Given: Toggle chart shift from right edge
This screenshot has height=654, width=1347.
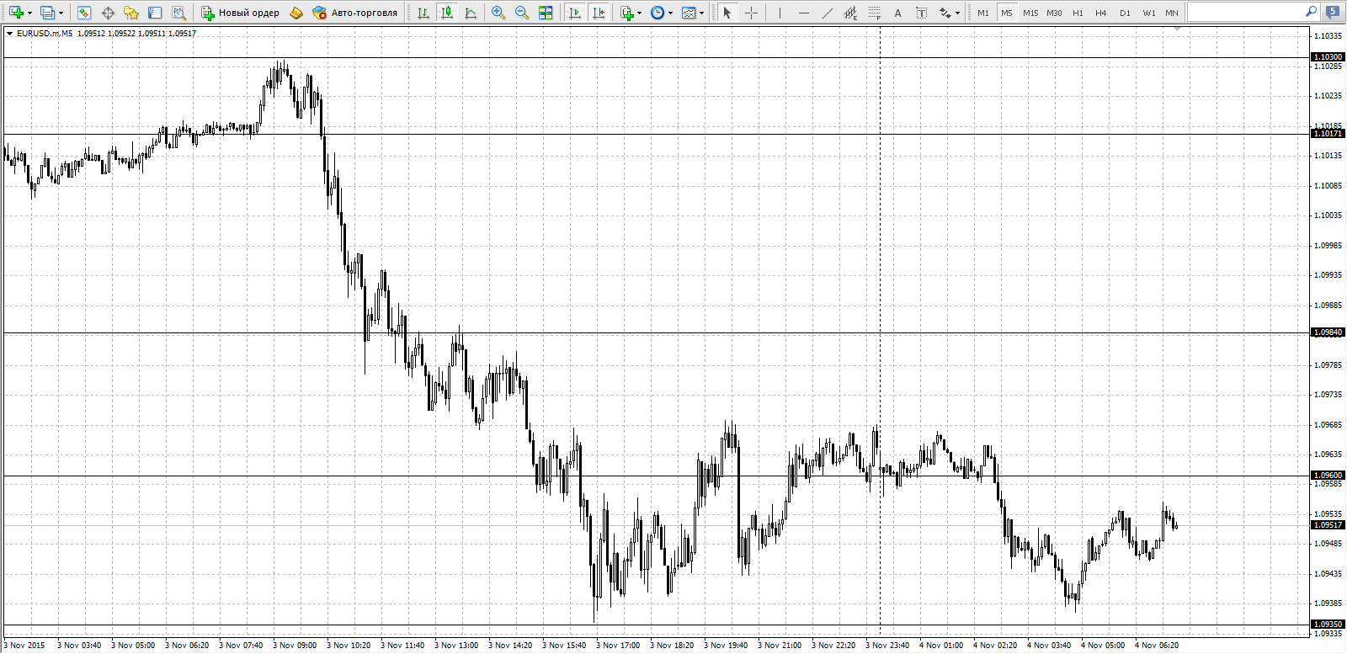Looking at the screenshot, I should [x=599, y=13].
